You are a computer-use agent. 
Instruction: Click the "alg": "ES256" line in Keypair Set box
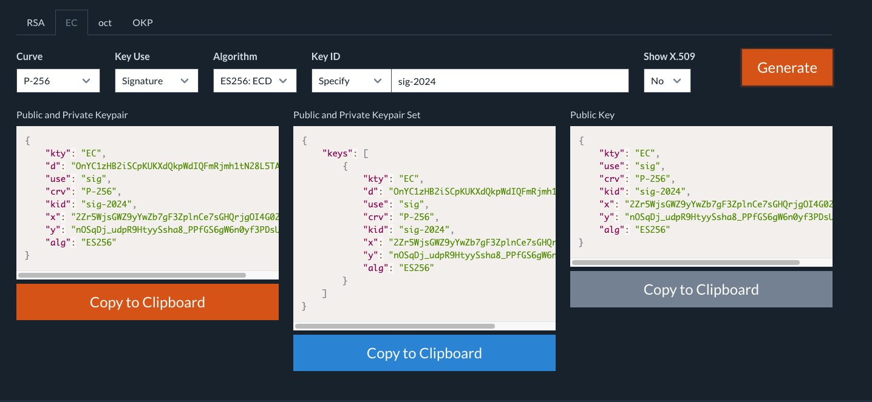398,268
